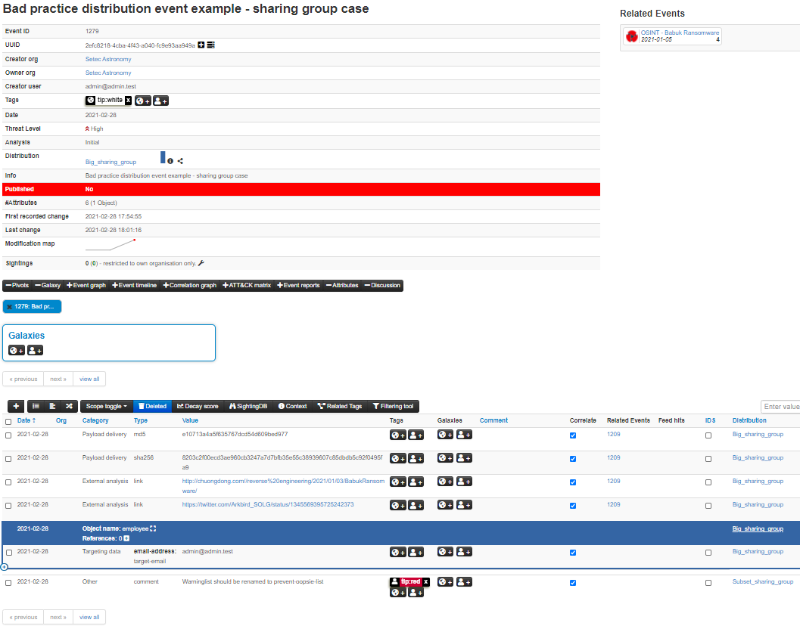Expand the employee object rows
This screenshot has height=629, width=800.
152,530
